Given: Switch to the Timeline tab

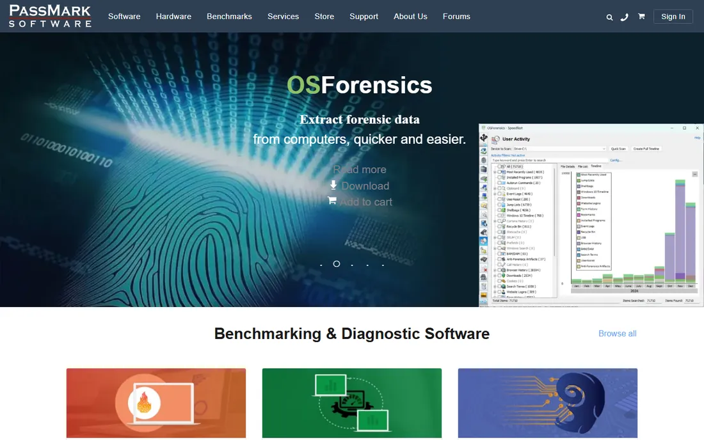Looking at the screenshot, I should tap(596, 166).
